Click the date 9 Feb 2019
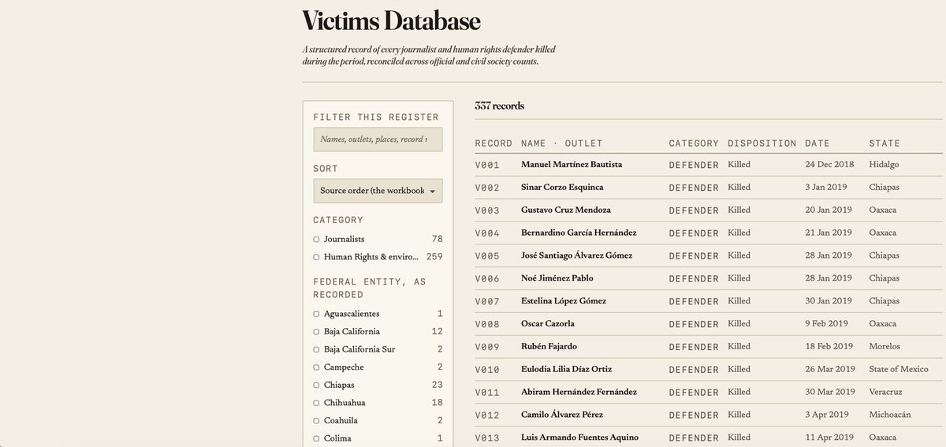This screenshot has height=447, width=946. coord(826,324)
